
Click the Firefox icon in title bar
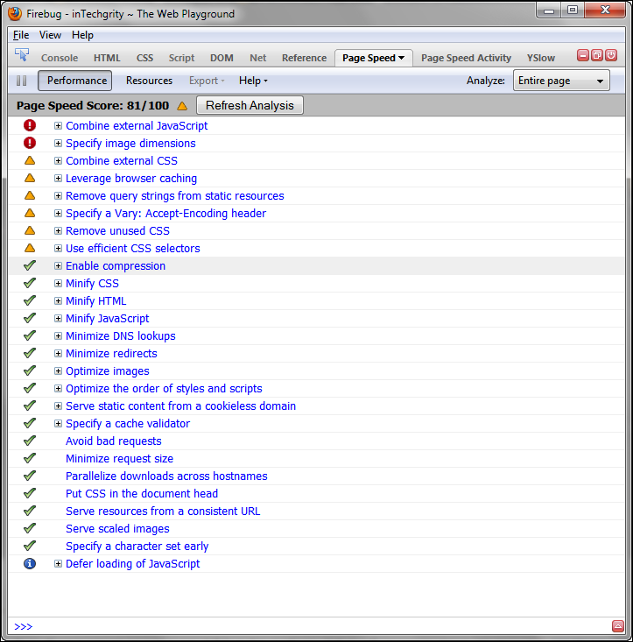(15, 13)
